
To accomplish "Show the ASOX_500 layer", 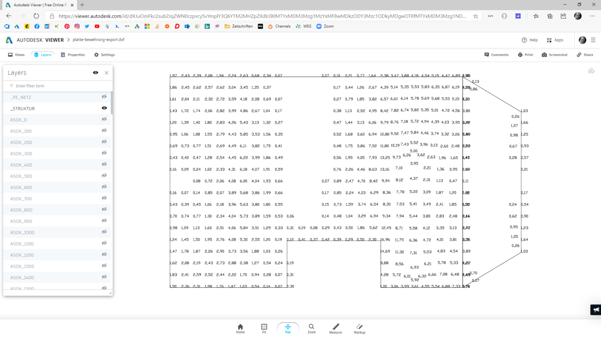I will tap(104, 176).
